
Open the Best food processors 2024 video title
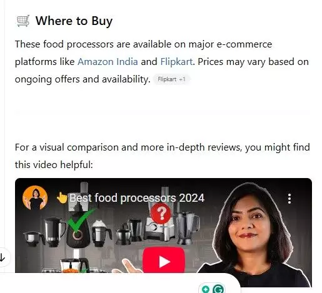click(x=137, y=198)
